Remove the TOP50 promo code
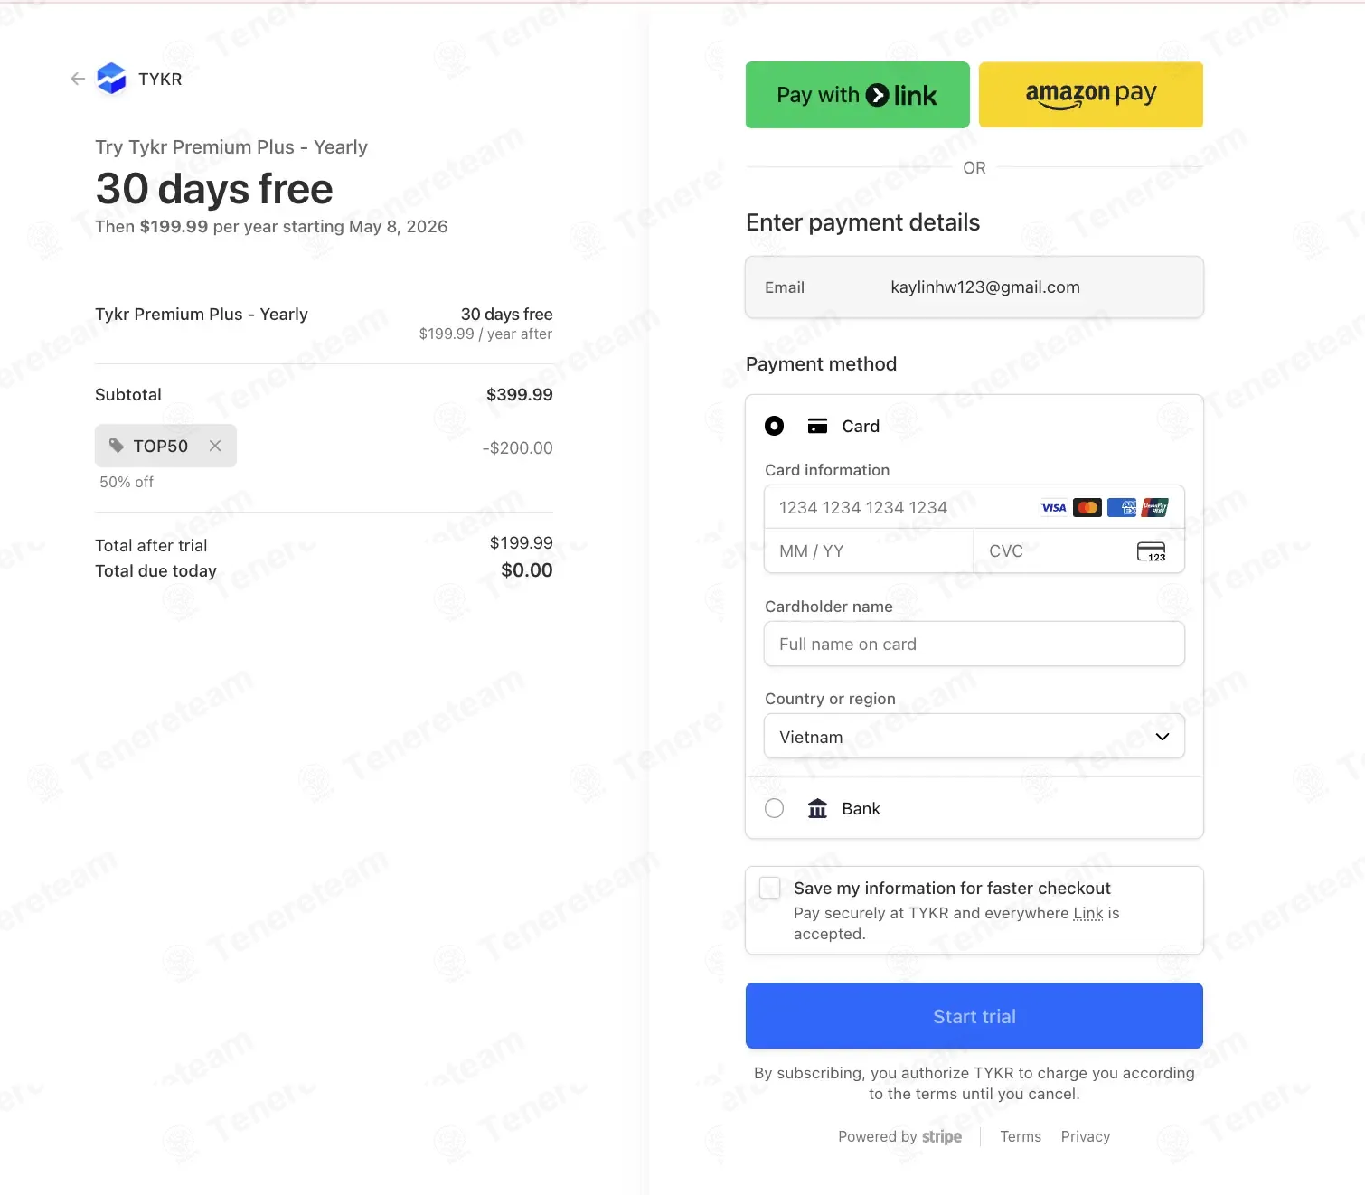This screenshot has width=1365, height=1195. point(215,446)
